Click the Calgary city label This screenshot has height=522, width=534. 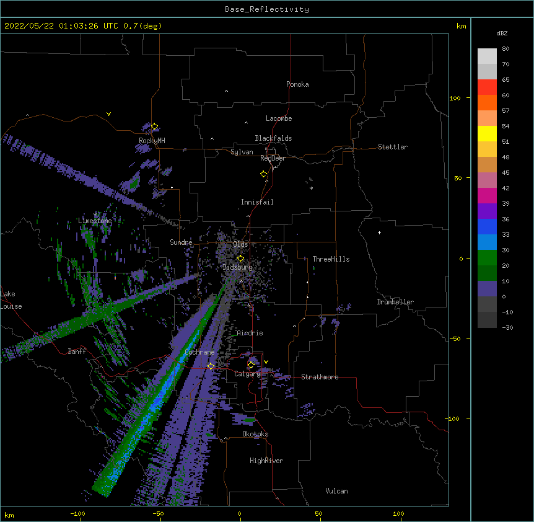point(248,374)
